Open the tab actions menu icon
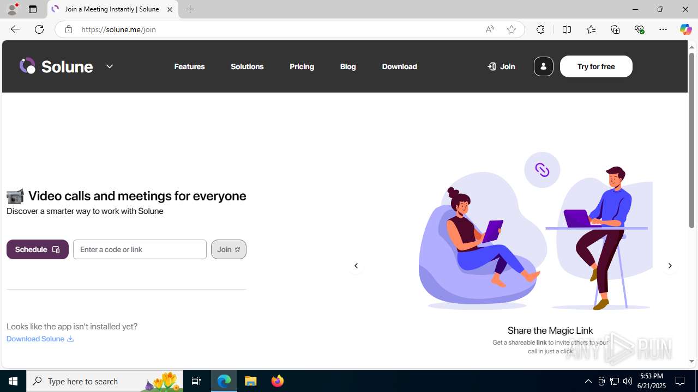 33,9
